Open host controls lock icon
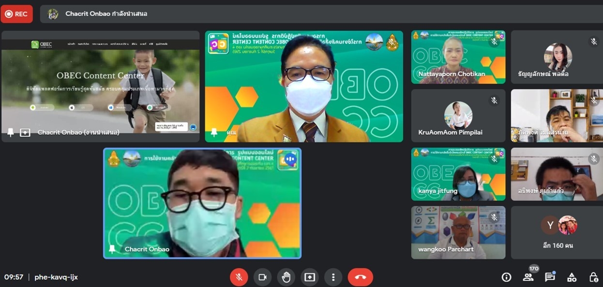 pyautogui.click(x=593, y=277)
